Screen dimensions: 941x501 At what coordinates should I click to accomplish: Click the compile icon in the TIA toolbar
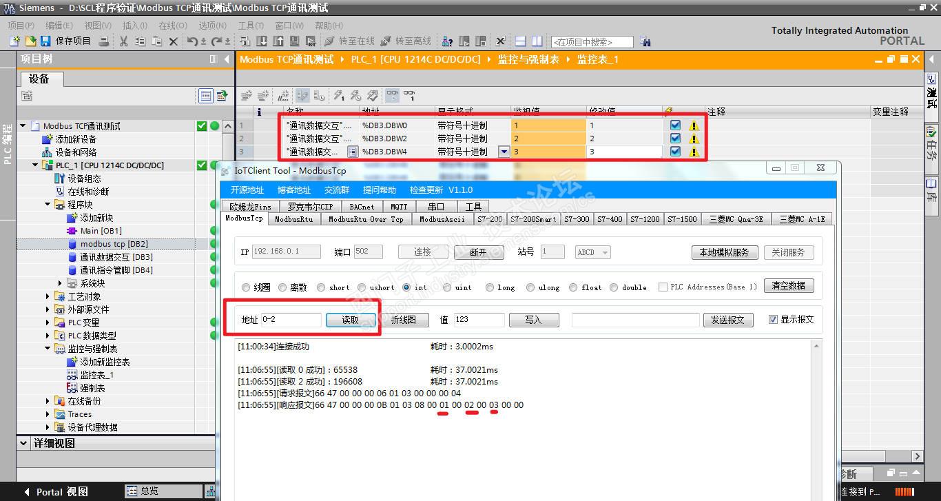pos(246,41)
